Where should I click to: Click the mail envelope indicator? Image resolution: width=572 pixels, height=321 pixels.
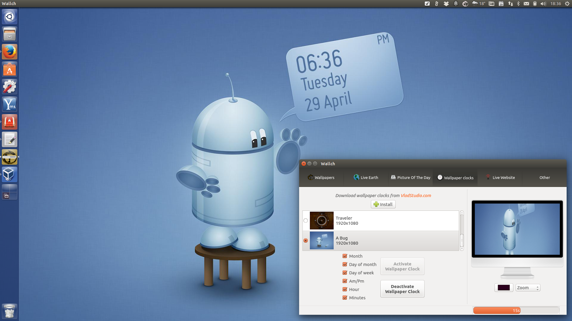coord(526,4)
